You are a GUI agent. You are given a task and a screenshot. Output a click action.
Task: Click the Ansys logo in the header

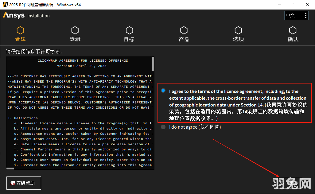(14, 15)
